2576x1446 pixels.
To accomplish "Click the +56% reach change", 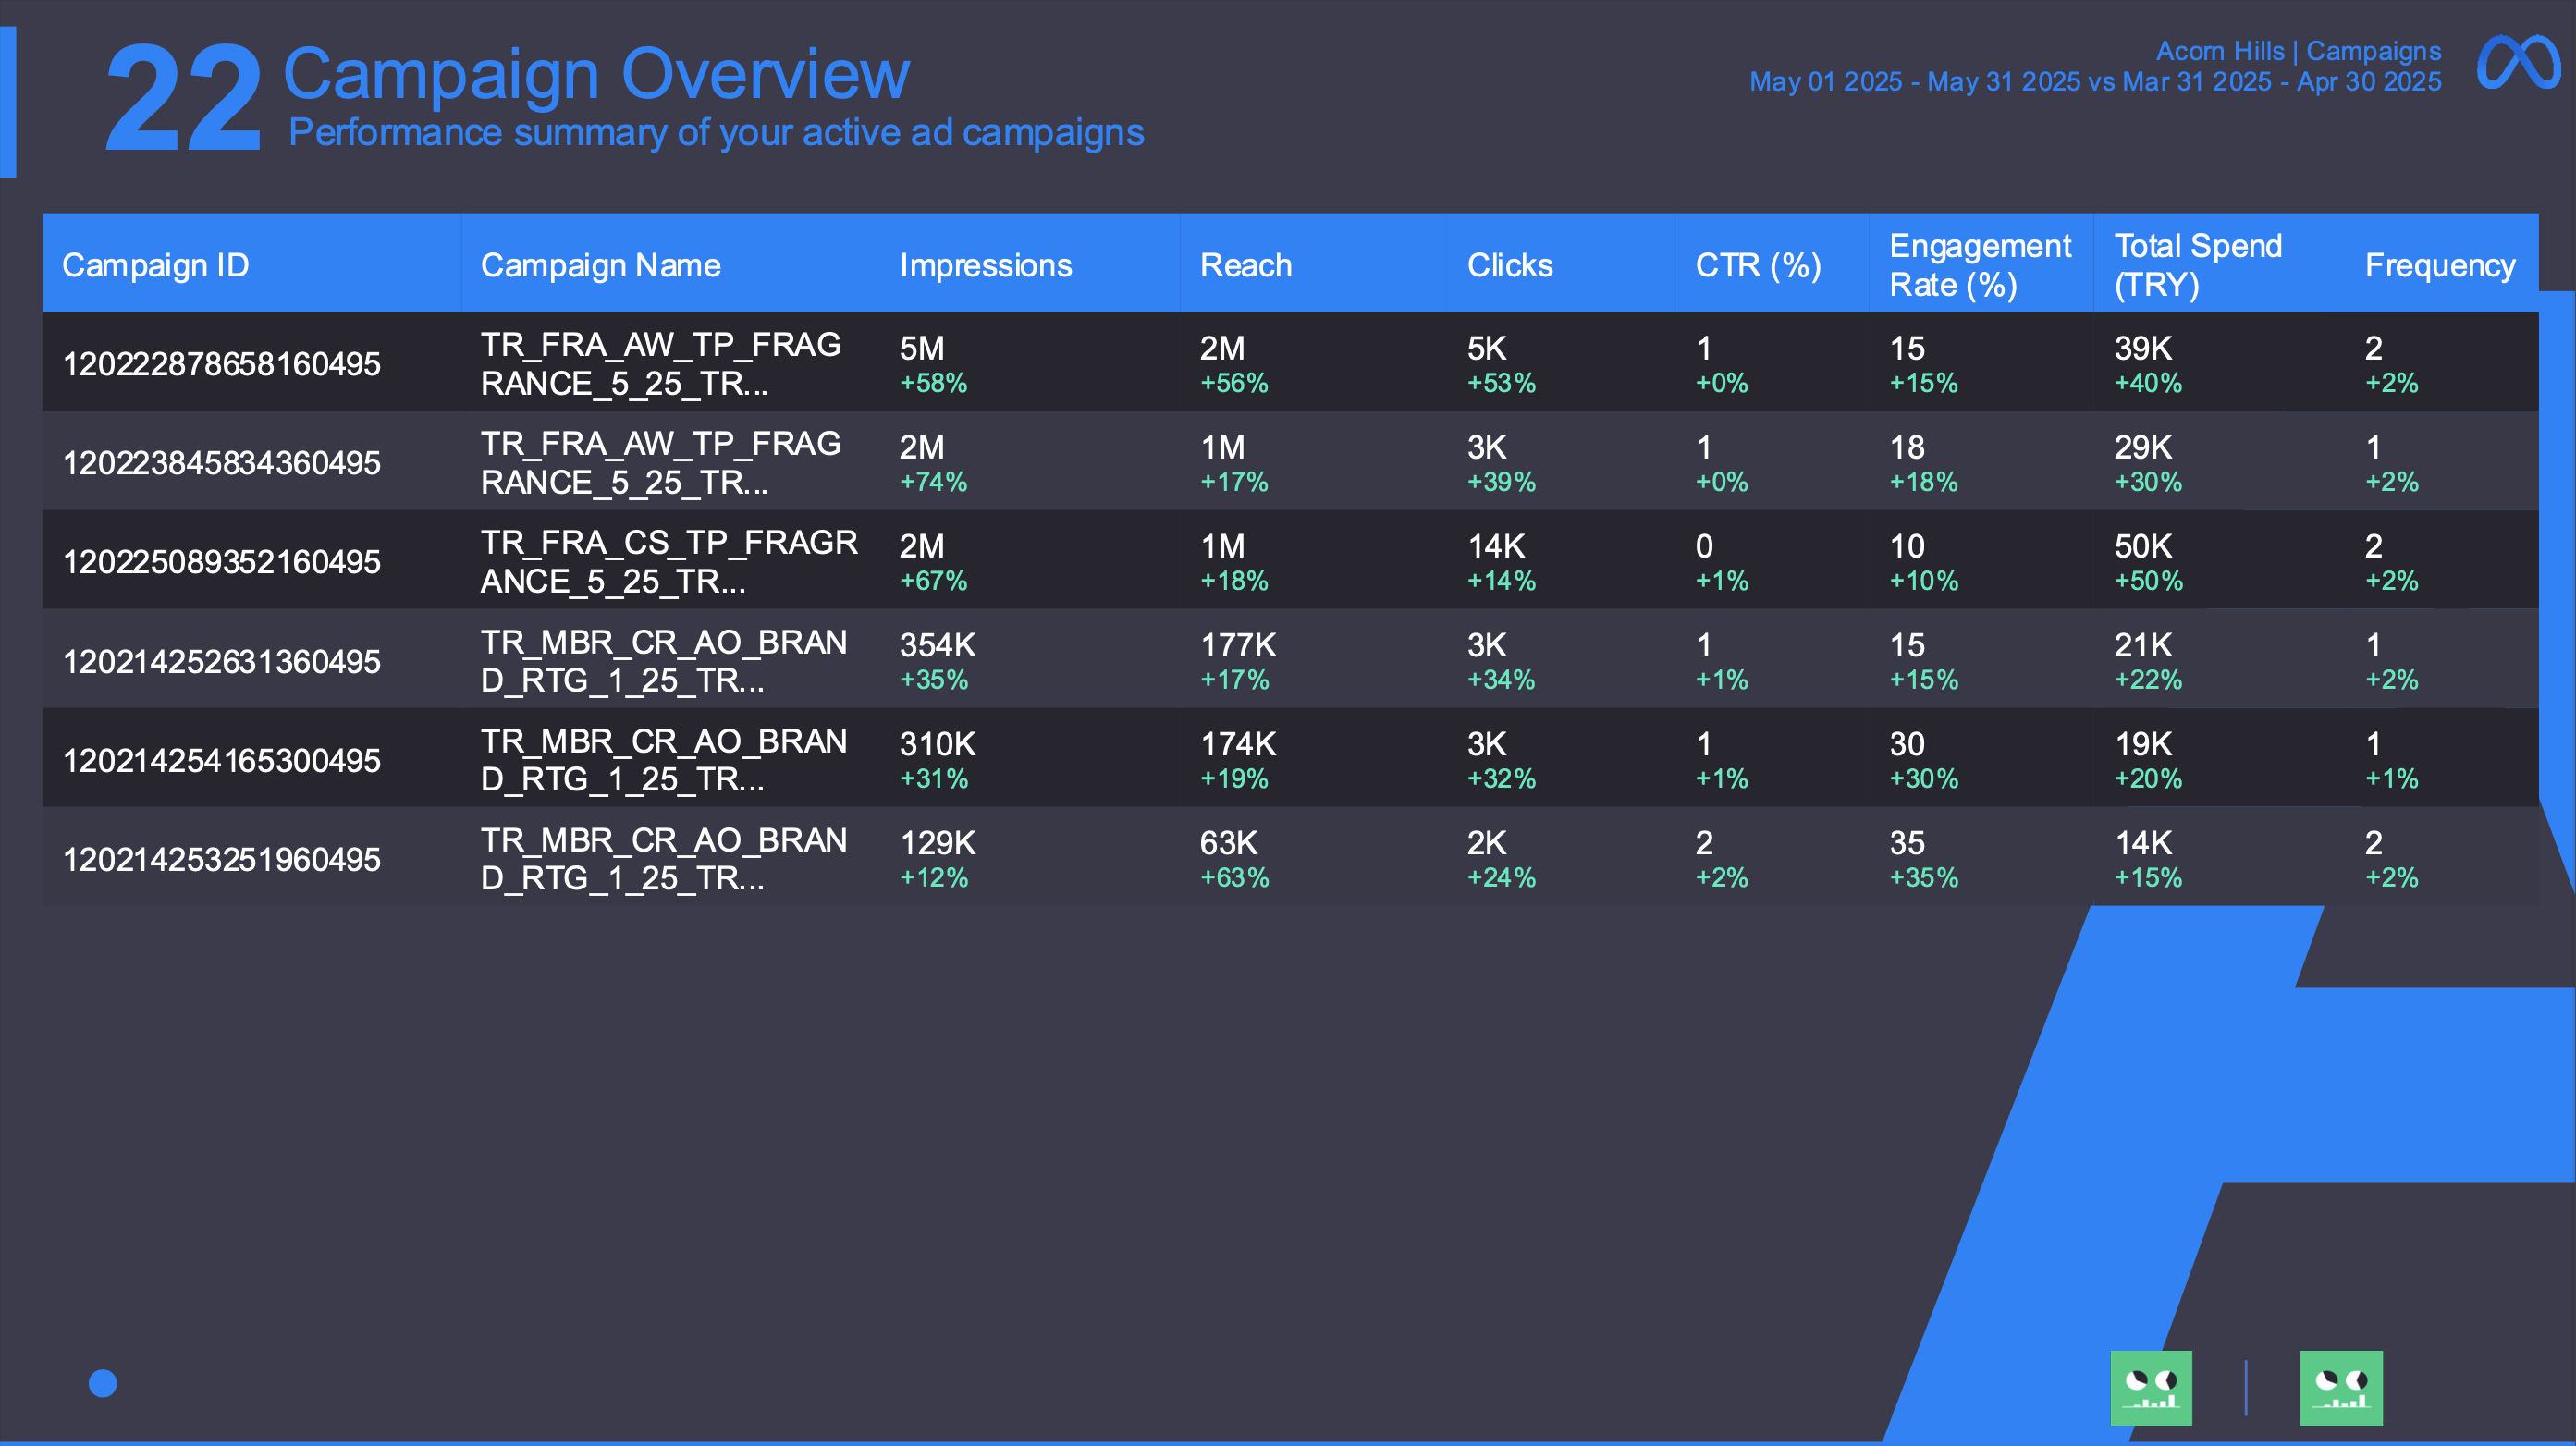I will pos(1234,383).
